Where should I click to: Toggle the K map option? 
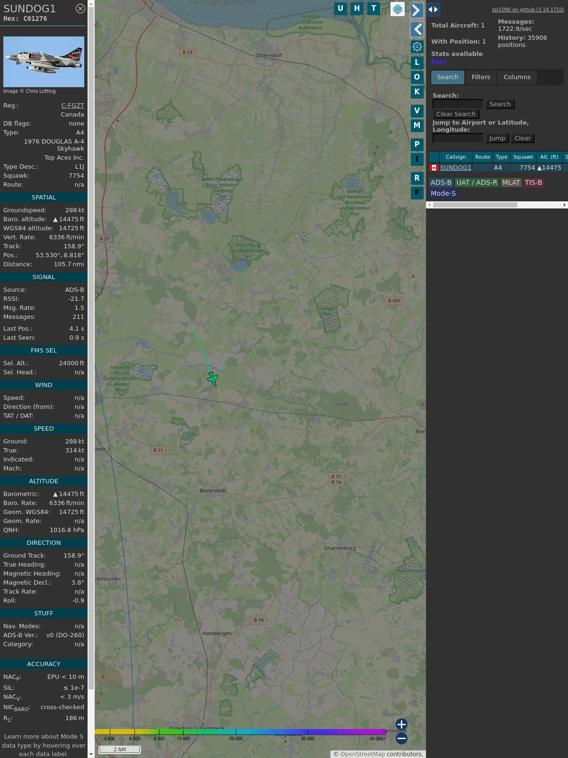click(417, 92)
